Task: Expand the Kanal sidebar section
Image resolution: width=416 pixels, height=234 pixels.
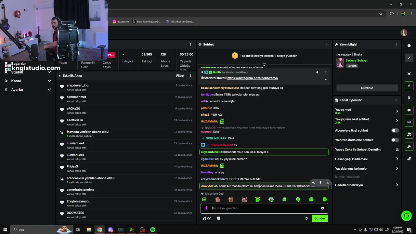Action: click(x=49, y=81)
